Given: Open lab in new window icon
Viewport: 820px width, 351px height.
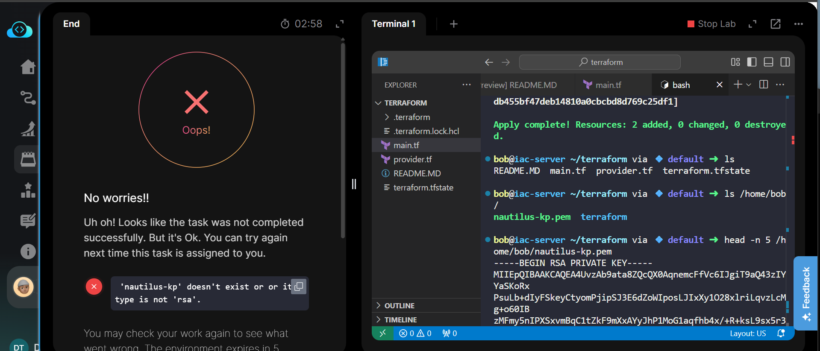Looking at the screenshot, I should coord(775,24).
